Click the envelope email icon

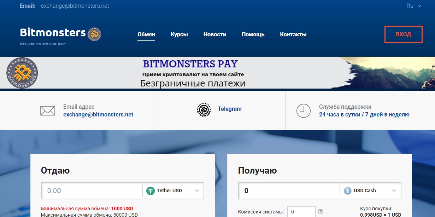[48, 111]
